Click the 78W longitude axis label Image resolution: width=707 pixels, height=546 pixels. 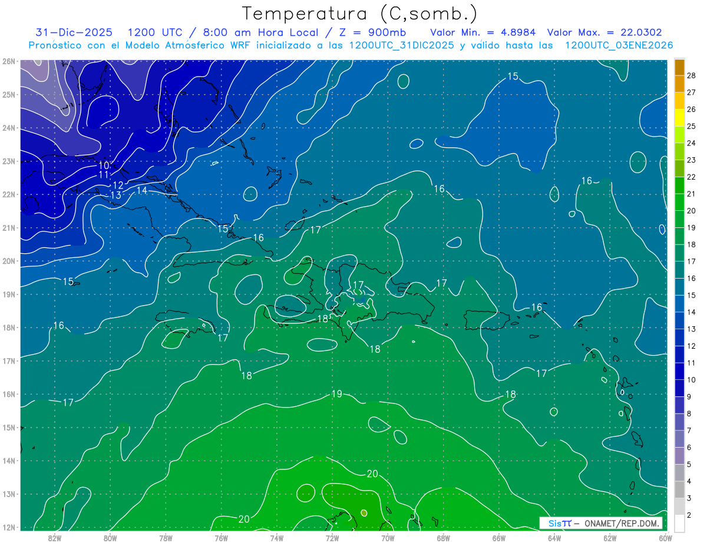tap(166, 537)
